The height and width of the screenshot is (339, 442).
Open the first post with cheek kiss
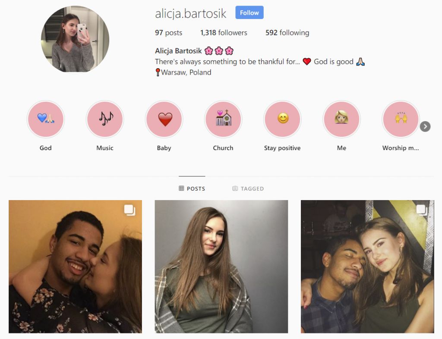pos(75,267)
